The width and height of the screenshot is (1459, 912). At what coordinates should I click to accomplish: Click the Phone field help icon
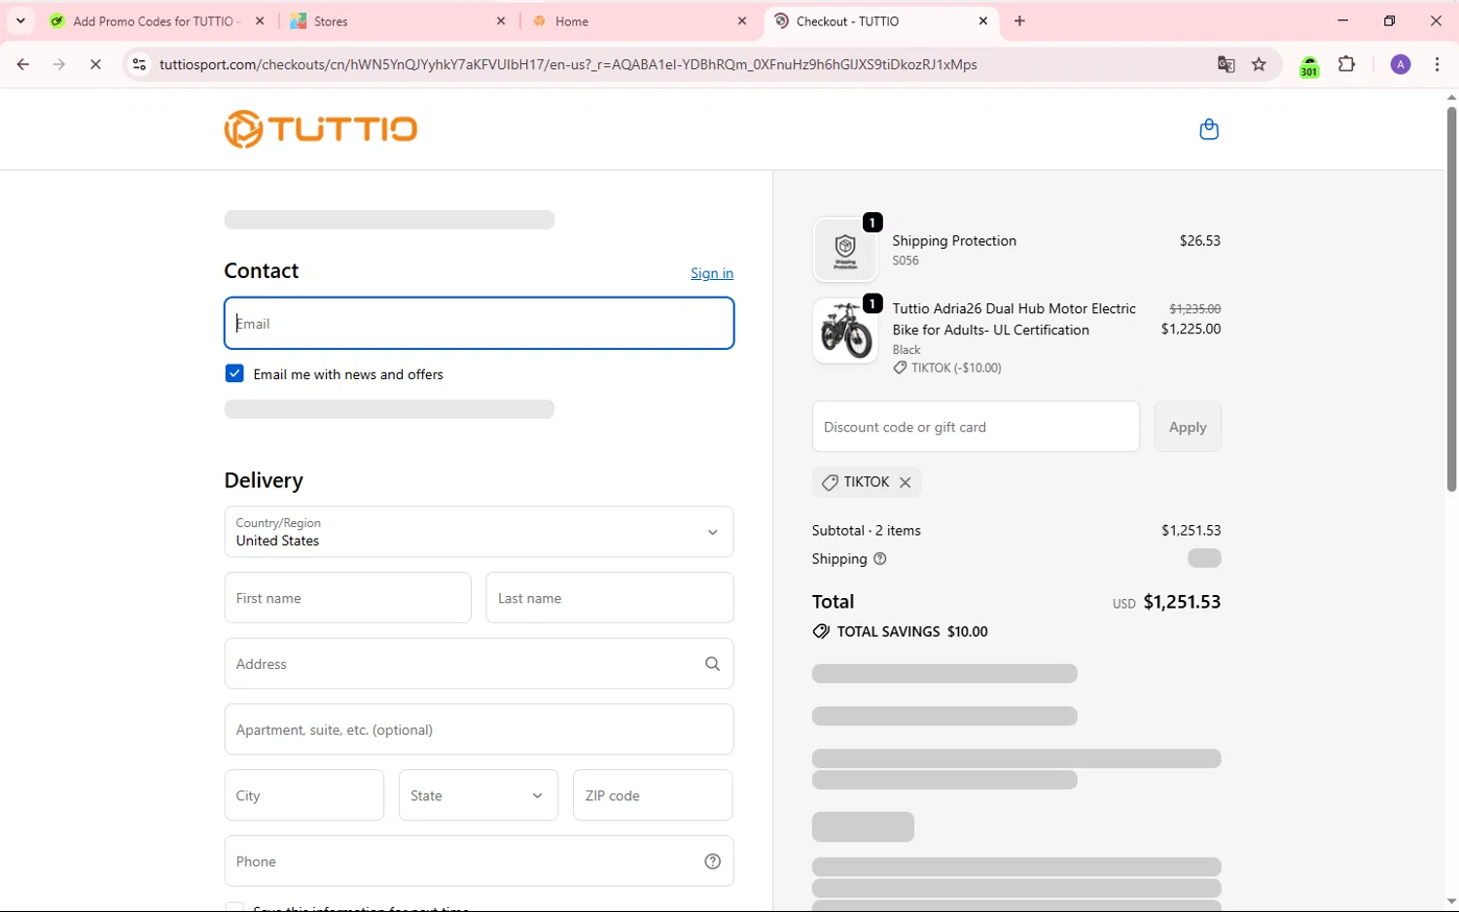tap(713, 861)
